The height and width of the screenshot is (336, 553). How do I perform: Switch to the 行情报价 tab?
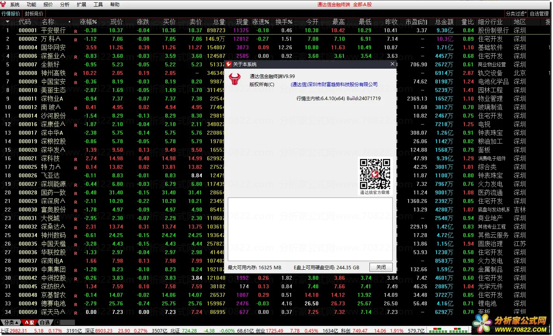point(11,14)
